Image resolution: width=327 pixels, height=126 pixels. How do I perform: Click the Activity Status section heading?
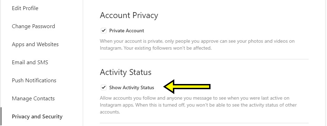coord(126,72)
